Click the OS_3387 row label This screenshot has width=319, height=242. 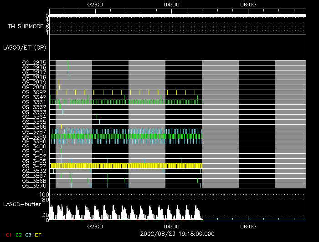pos(34,131)
